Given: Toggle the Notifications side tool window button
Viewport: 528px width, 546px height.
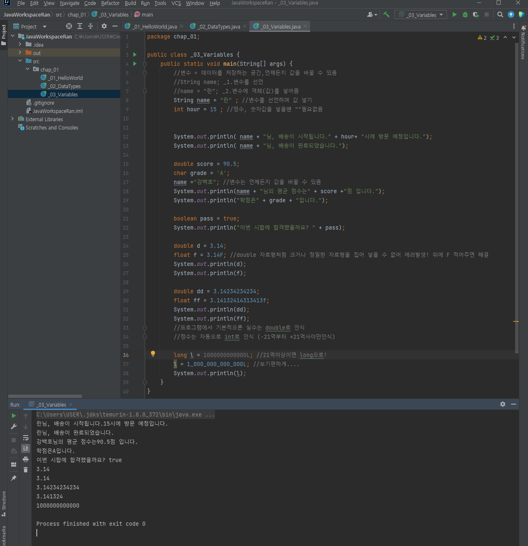Looking at the screenshot, I should pyautogui.click(x=523, y=43).
